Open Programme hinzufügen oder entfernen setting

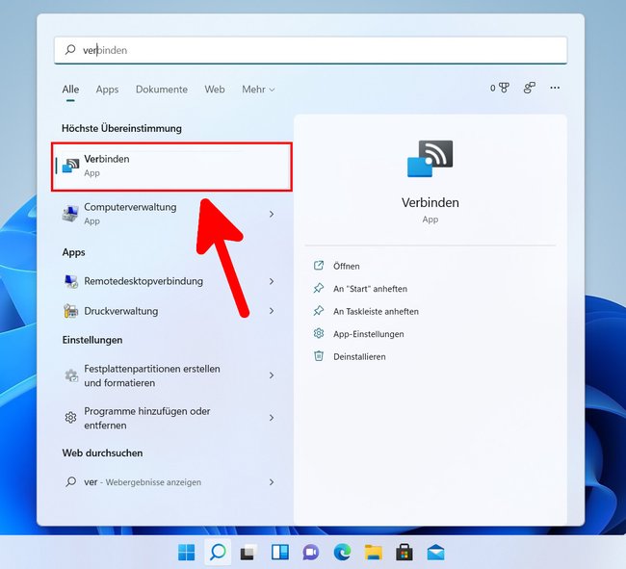click(171, 418)
